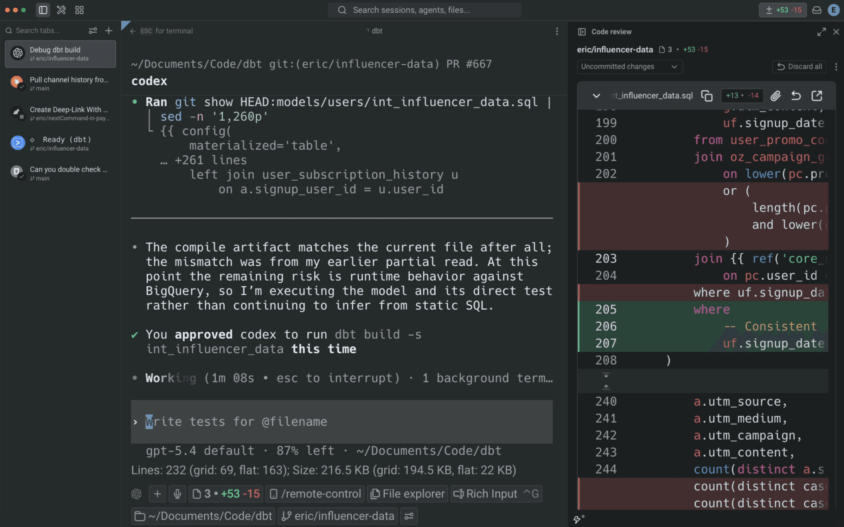844x527 pixels.
Task: Collapse the int_influencer_data.sql diff section
Action: (596, 96)
